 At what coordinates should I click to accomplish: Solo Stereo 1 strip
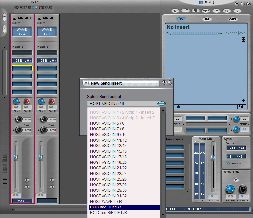tap(27, 187)
